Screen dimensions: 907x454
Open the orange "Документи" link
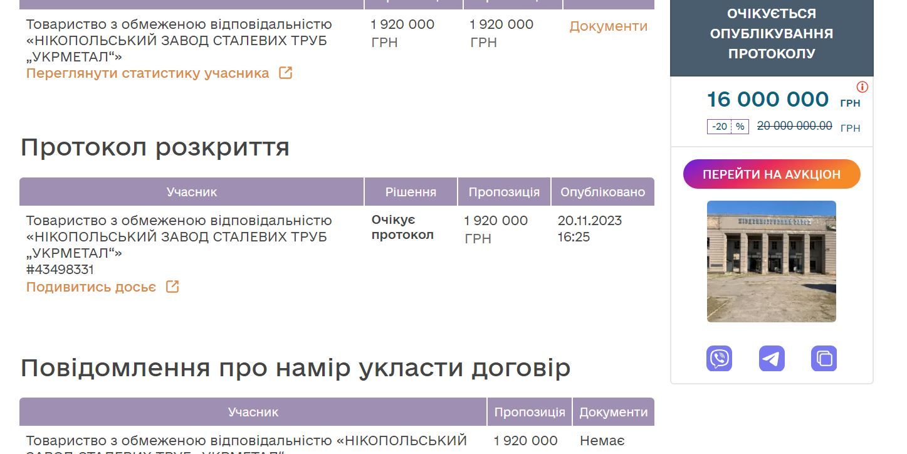point(608,26)
